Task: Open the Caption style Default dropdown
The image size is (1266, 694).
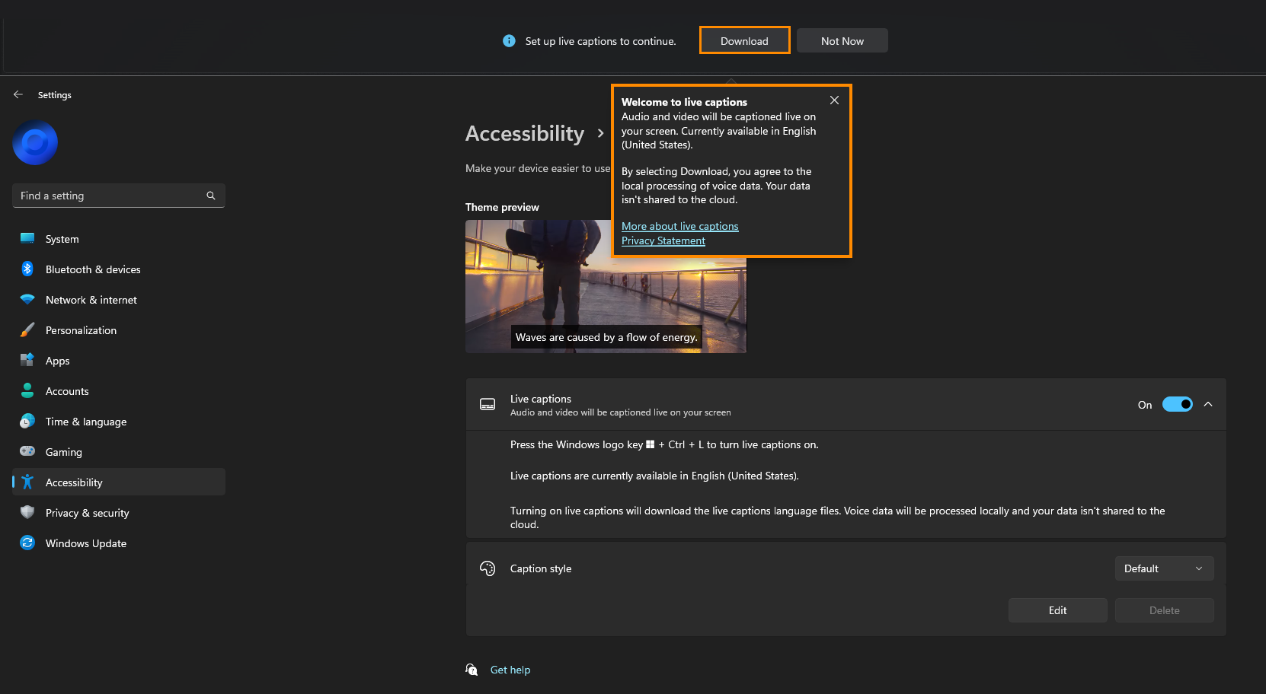Action: pyautogui.click(x=1164, y=568)
